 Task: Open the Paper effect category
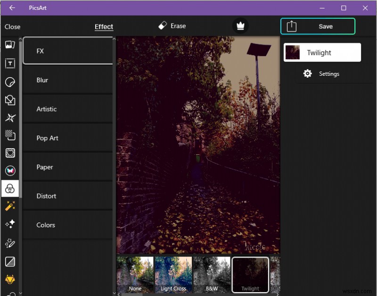(x=67, y=167)
